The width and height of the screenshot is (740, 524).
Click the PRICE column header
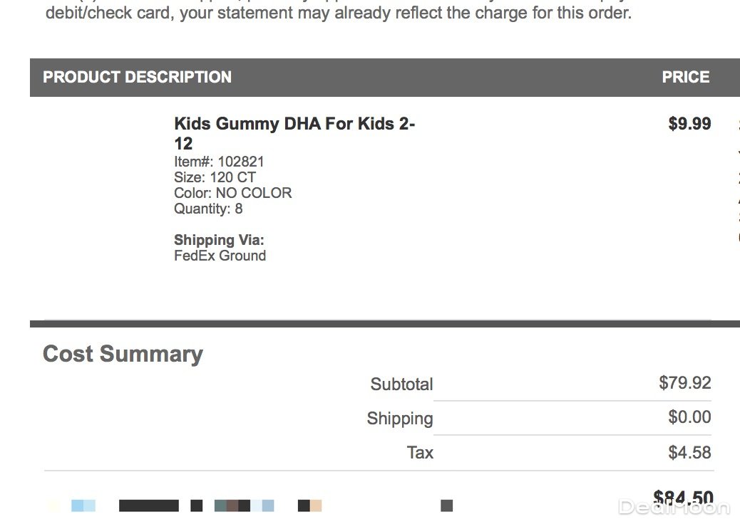685,78
